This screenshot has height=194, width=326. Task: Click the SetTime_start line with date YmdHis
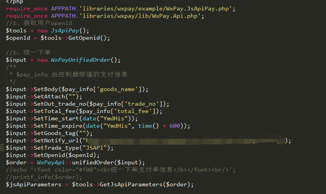point(72,118)
